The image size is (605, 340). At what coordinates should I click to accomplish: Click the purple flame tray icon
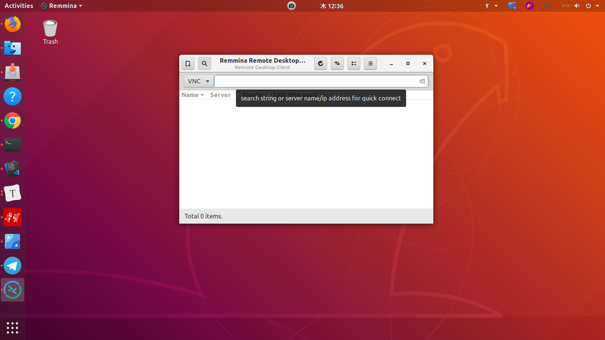(530, 6)
